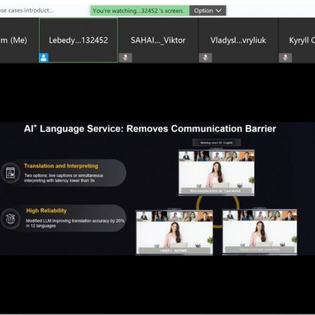Click the Translation and Interpreting heading

[x=61, y=166]
